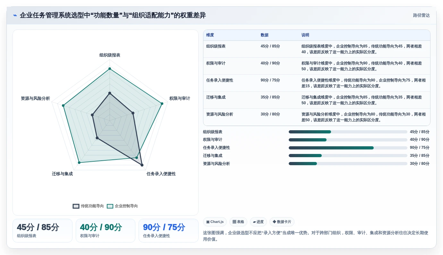Screen dimensions: 443x255
Task: Click the green data point on 组织级报表 axis
Action: [110, 69]
